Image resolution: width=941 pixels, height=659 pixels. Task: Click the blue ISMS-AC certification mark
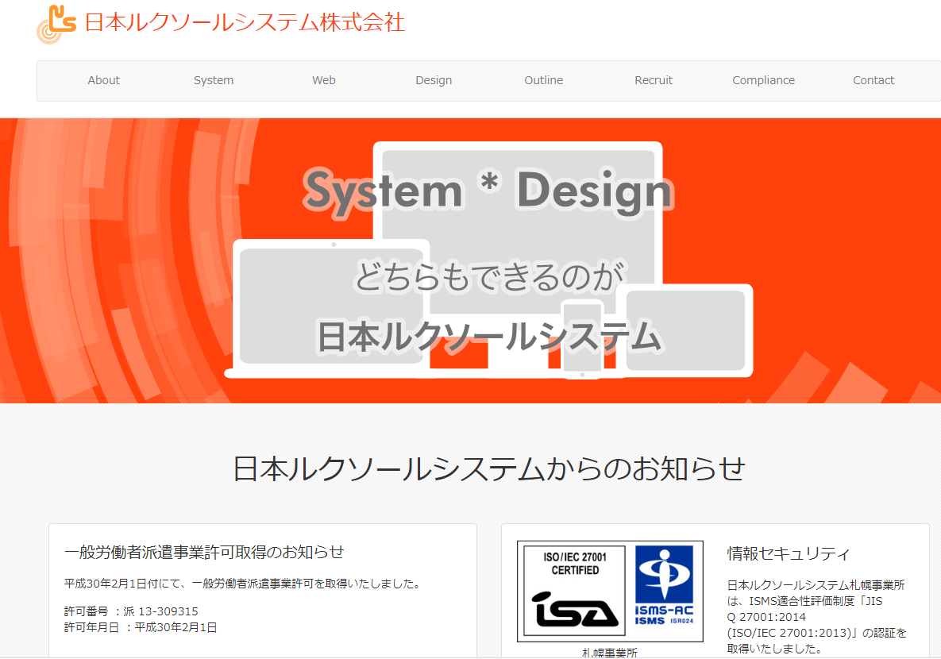tap(664, 585)
